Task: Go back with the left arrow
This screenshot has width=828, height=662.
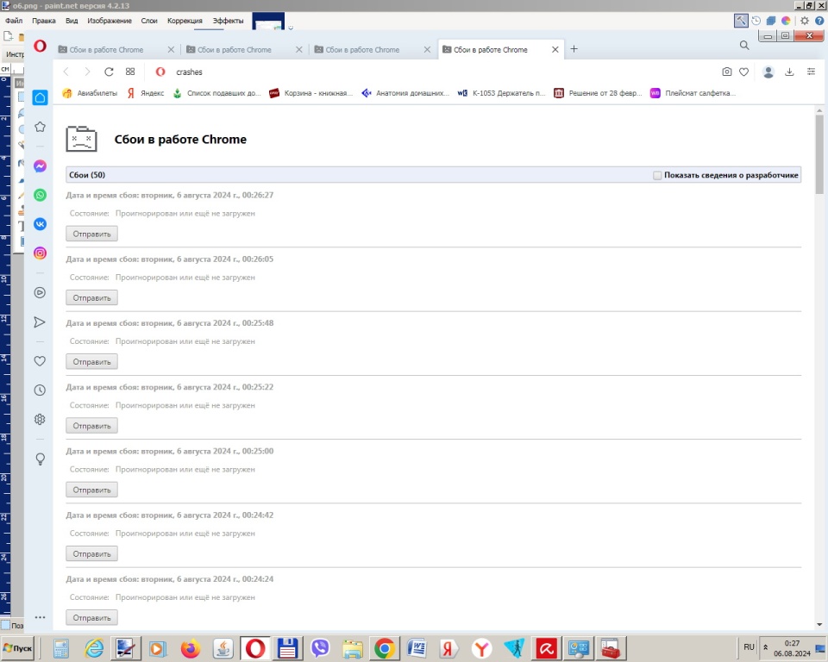Action: pyautogui.click(x=66, y=72)
